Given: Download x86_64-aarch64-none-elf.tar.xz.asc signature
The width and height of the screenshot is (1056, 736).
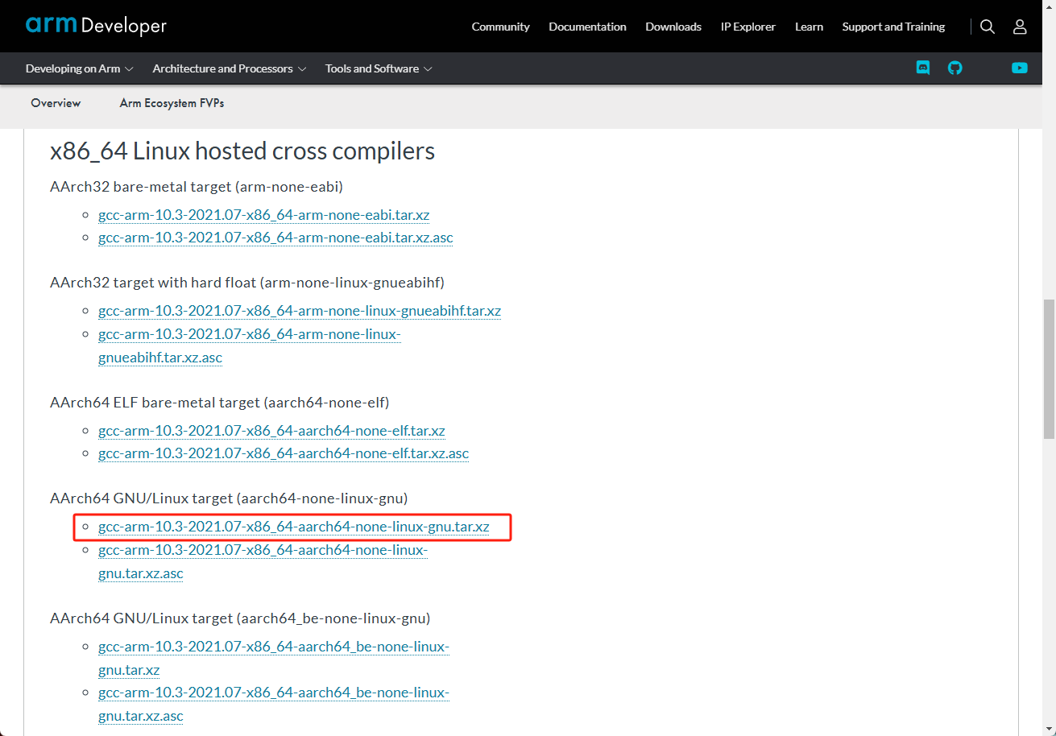Looking at the screenshot, I should point(283,453).
